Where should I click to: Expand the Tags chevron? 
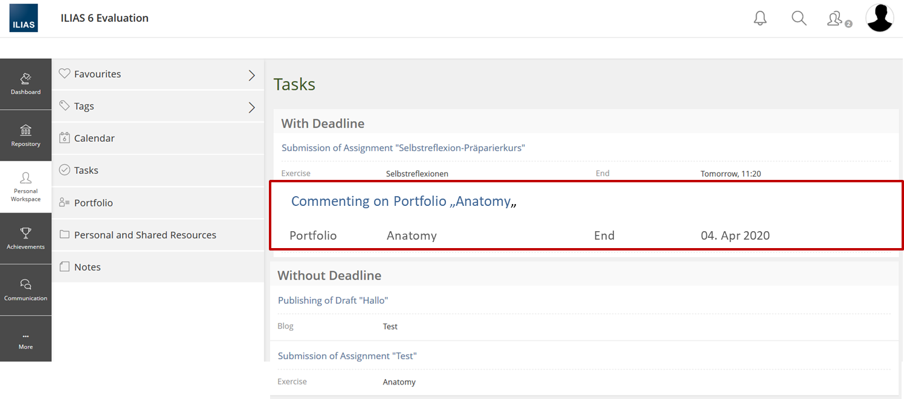click(252, 107)
